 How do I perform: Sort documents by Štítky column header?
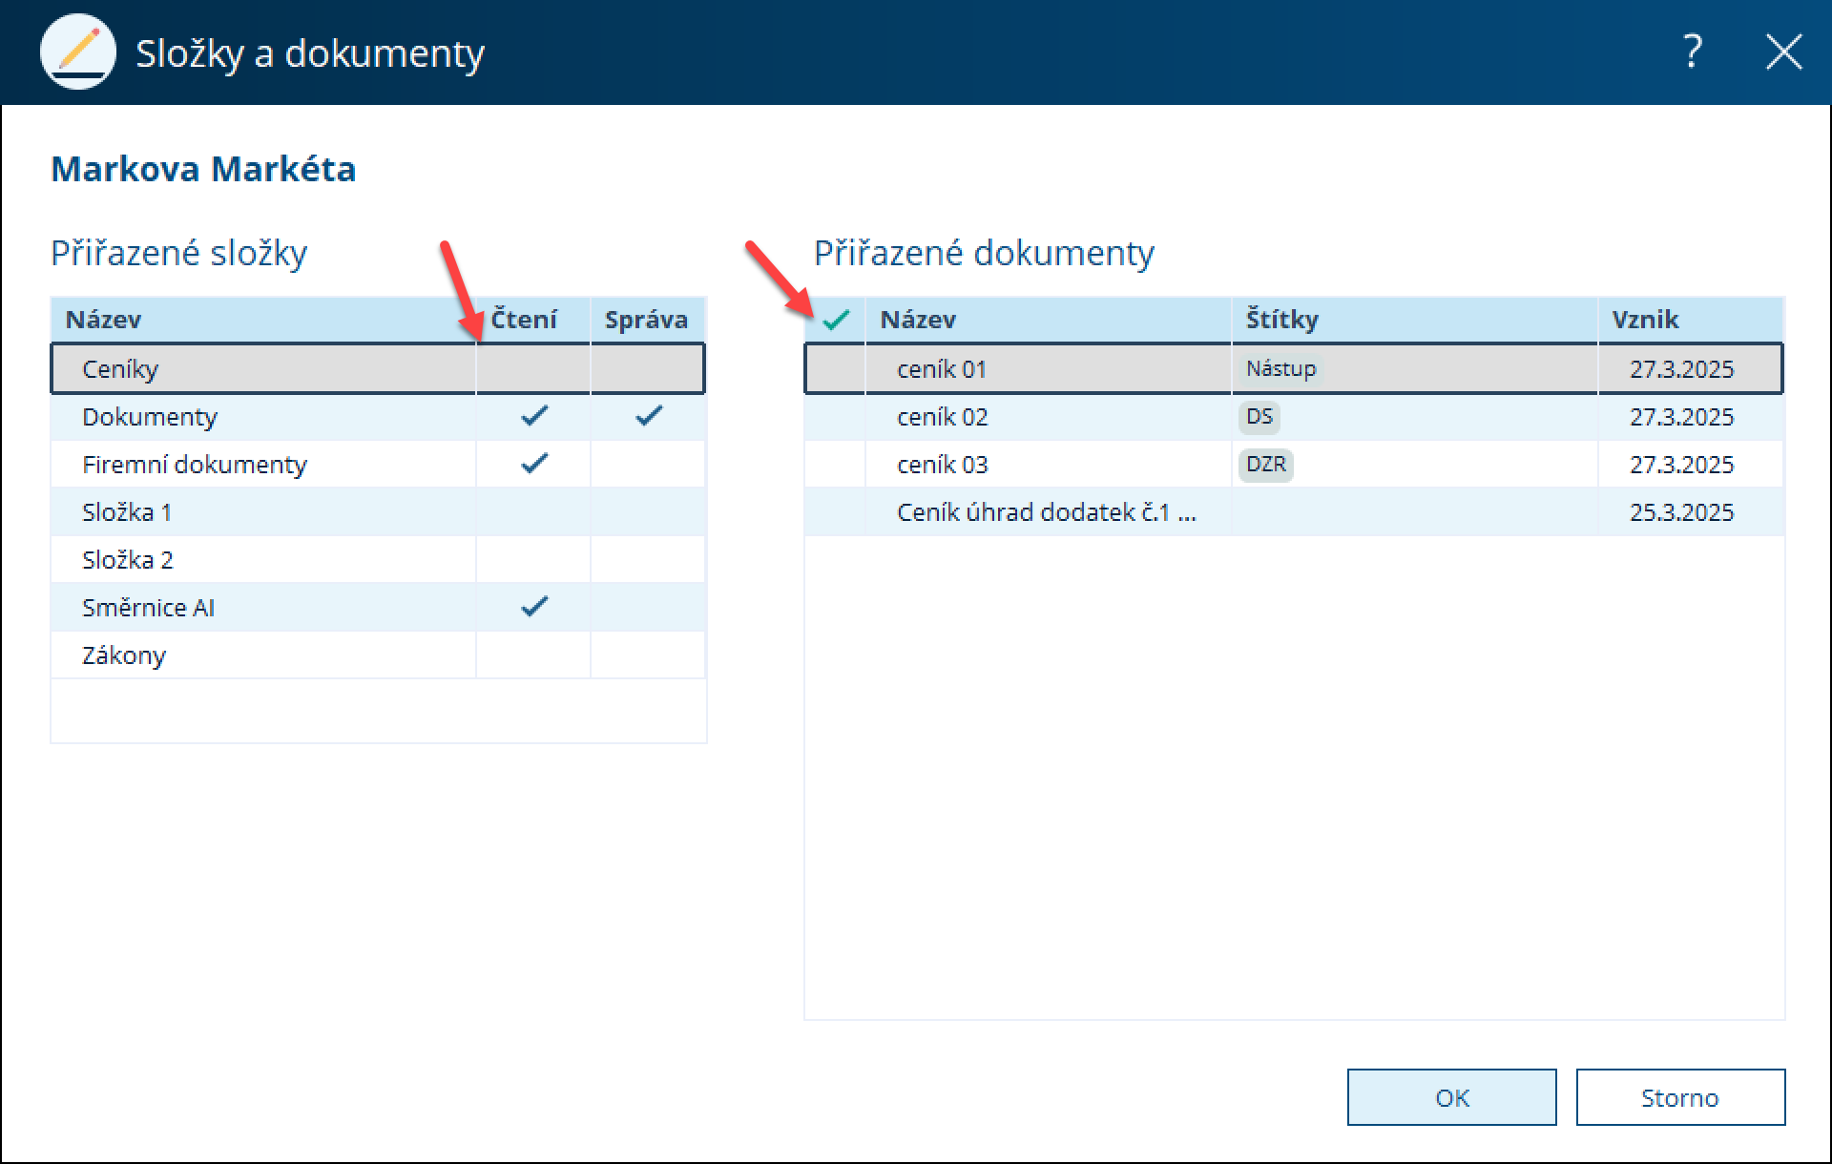pyautogui.click(x=1281, y=320)
